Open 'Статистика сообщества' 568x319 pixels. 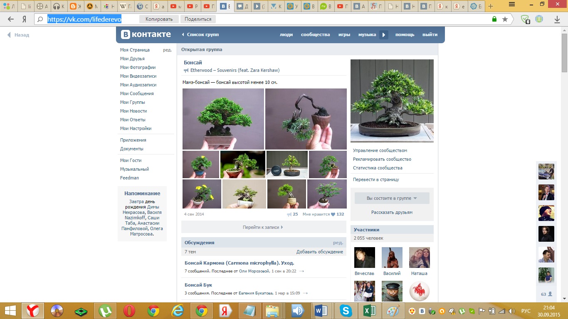point(378,168)
